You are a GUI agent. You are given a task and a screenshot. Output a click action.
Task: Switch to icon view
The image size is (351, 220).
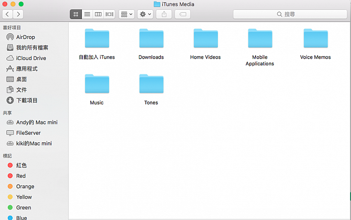(76, 14)
